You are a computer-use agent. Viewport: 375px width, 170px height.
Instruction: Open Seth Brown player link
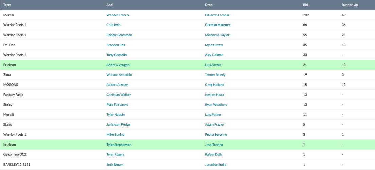[x=115, y=165]
